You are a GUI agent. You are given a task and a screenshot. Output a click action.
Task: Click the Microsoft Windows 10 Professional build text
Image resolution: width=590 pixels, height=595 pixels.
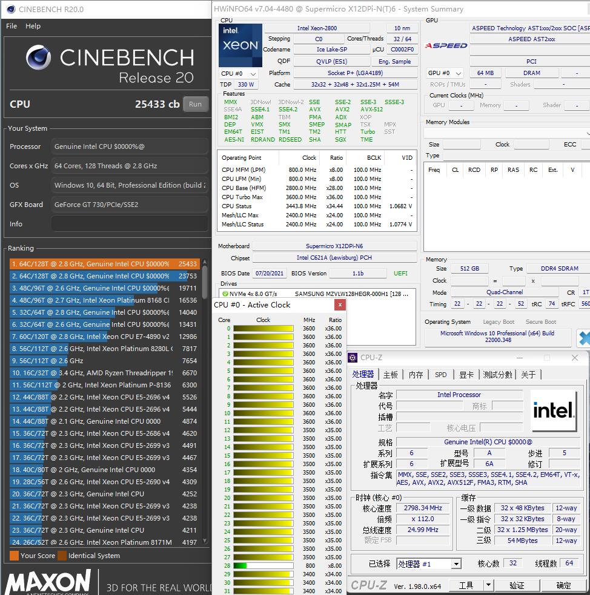point(498,337)
